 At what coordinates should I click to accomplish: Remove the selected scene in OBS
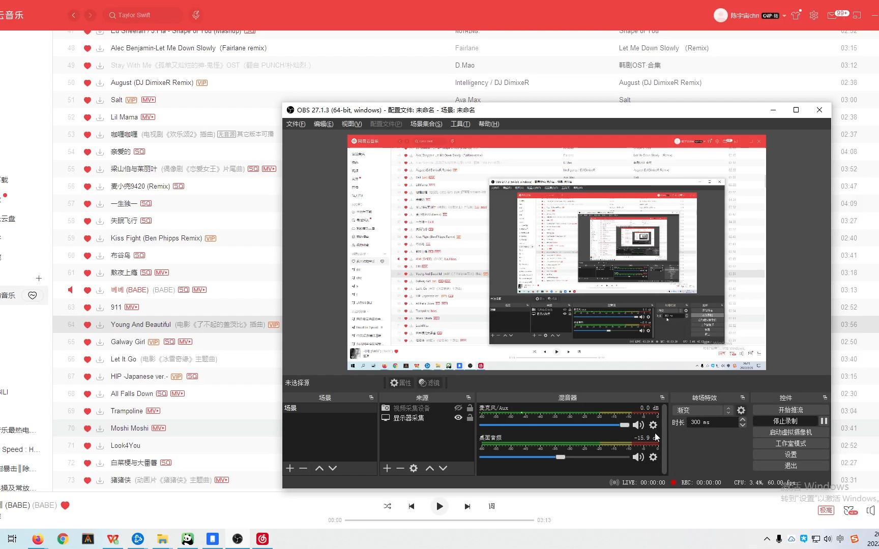tap(303, 468)
